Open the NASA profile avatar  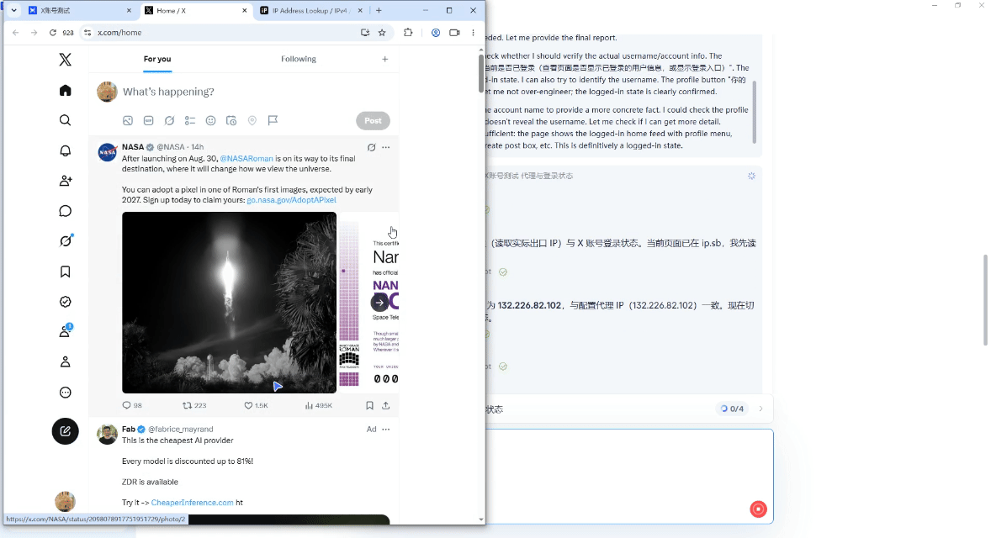(108, 152)
